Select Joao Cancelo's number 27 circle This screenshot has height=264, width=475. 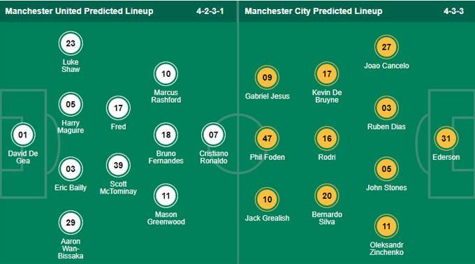[x=386, y=47]
